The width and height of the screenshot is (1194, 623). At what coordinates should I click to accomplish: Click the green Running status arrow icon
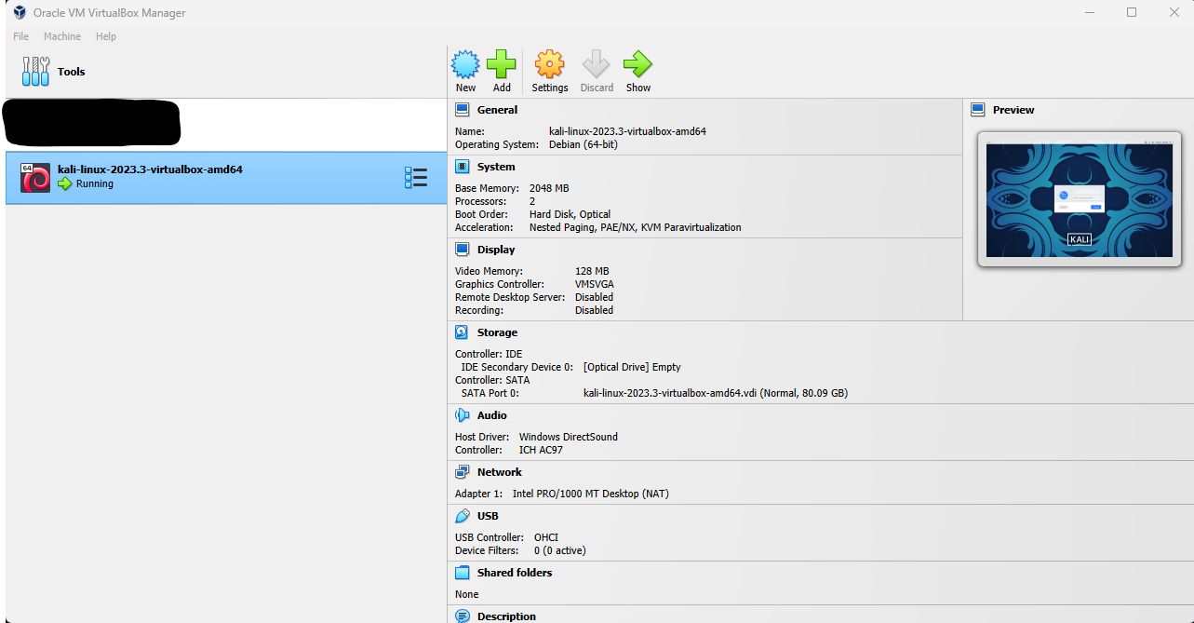tap(65, 184)
